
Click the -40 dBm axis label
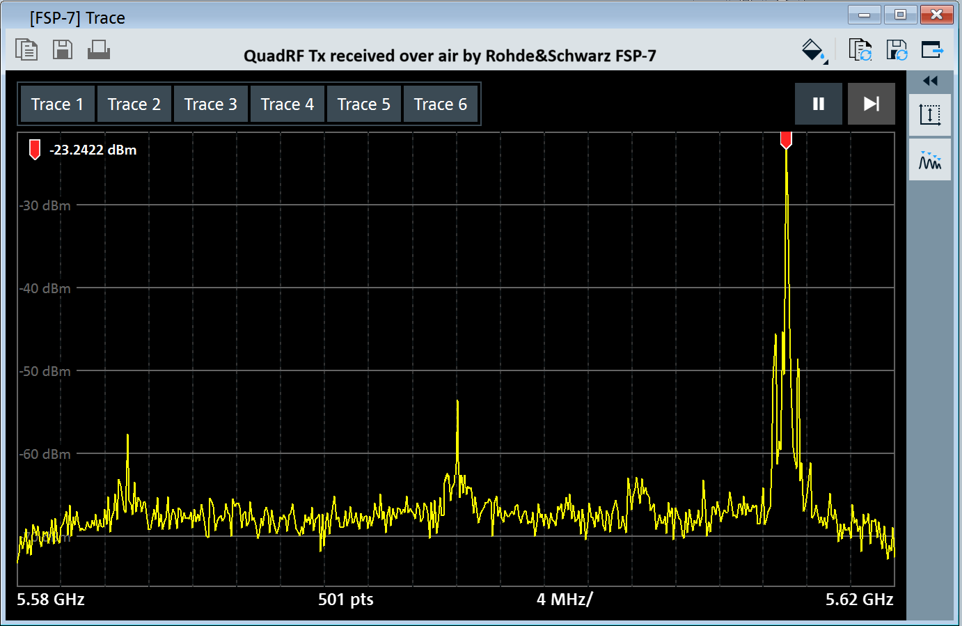[x=45, y=288]
